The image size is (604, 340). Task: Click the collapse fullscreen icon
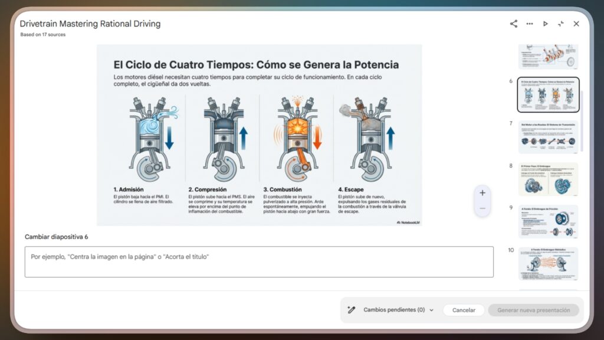point(560,24)
